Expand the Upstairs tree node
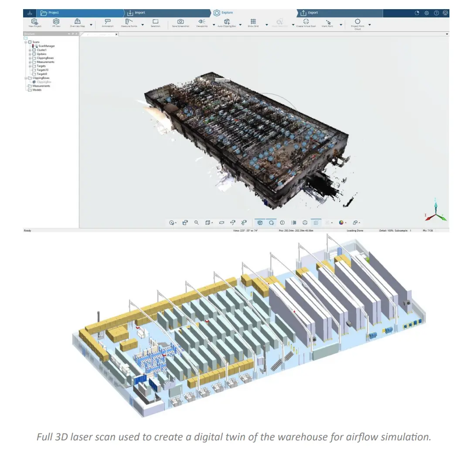This screenshot has height=453, width=476. pos(30,54)
